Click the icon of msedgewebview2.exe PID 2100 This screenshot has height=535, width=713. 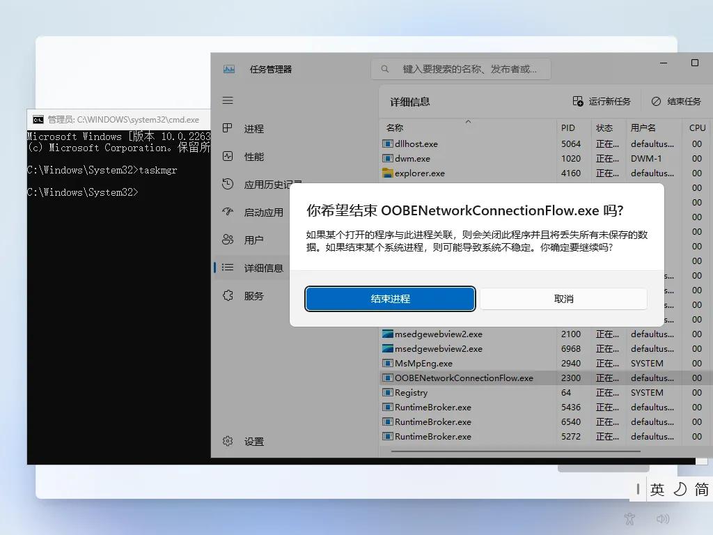(x=387, y=334)
